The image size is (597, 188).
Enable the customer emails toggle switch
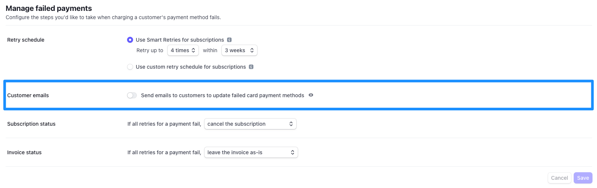click(132, 95)
